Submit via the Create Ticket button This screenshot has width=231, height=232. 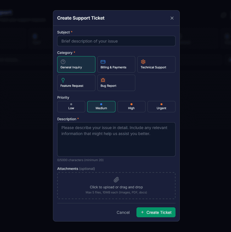156,212
